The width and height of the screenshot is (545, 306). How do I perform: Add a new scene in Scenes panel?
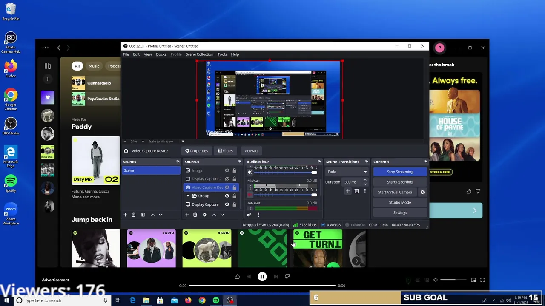(125, 215)
